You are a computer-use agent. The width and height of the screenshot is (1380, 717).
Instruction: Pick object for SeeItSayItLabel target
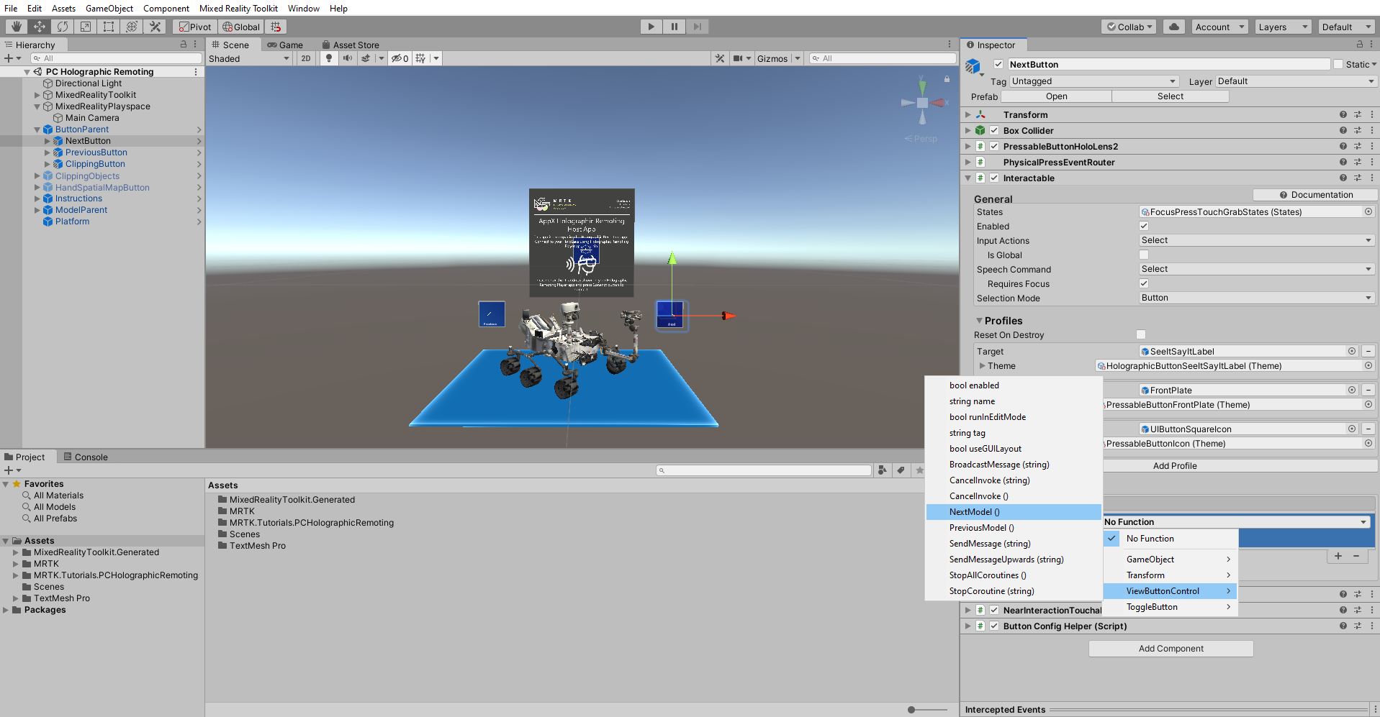click(1352, 351)
